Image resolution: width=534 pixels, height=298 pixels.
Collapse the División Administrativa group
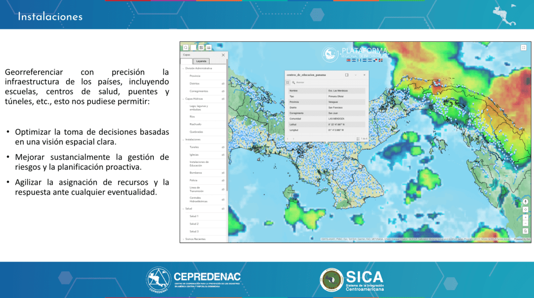tap(183, 68)
